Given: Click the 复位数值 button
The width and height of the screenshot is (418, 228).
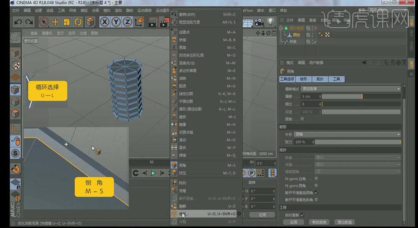Looking at the screenshot, I should point(345,222).
